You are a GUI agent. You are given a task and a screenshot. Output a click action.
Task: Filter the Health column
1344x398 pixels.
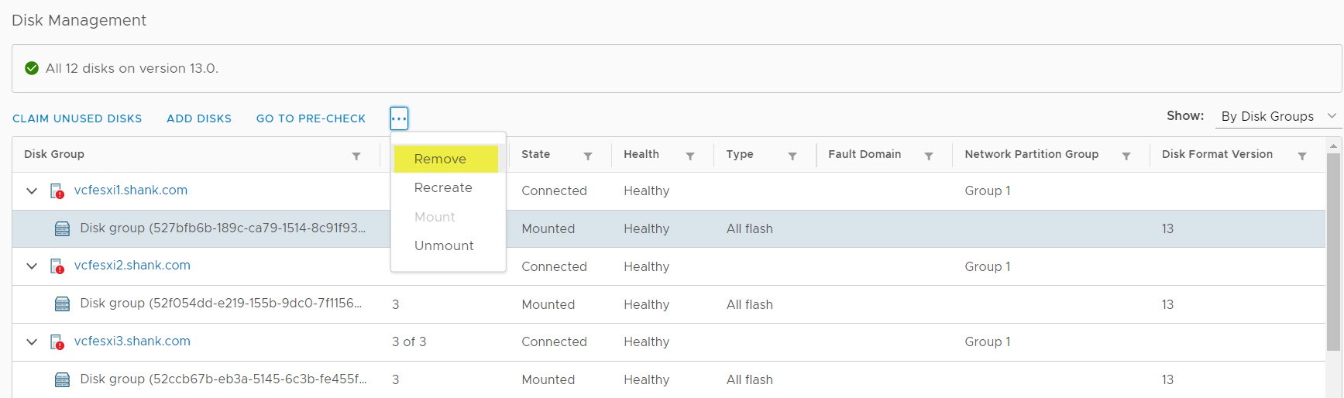(x=689, y=156)
